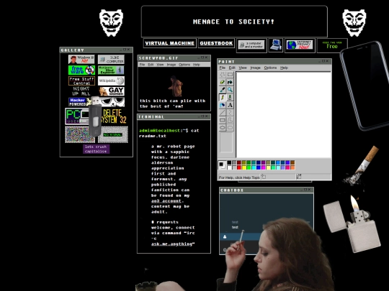Click the Delete System 32 image
The height and width of the screenshot is (291, 389).
[114, 116]
